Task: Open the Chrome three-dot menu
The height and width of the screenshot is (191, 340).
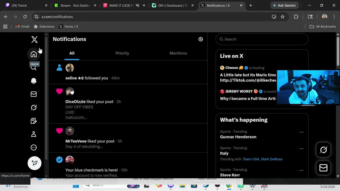Action: tap(334, 17)
